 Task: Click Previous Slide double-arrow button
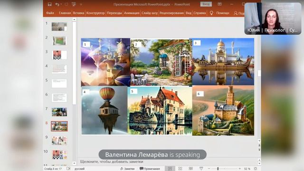pos(259,145)
